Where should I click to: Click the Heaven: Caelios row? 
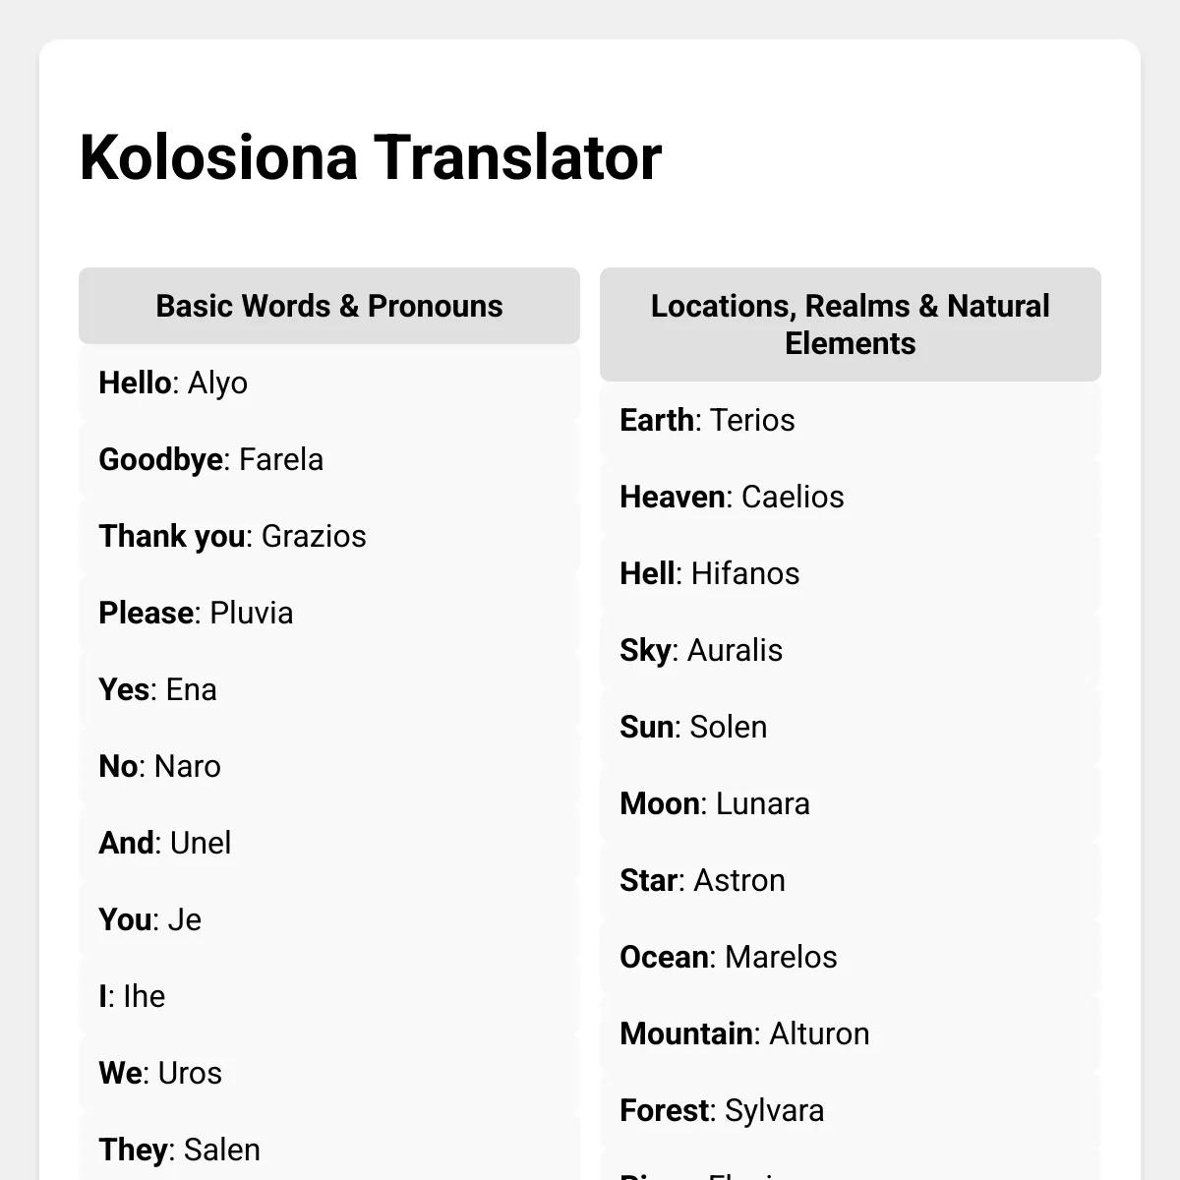pos(851,497)
